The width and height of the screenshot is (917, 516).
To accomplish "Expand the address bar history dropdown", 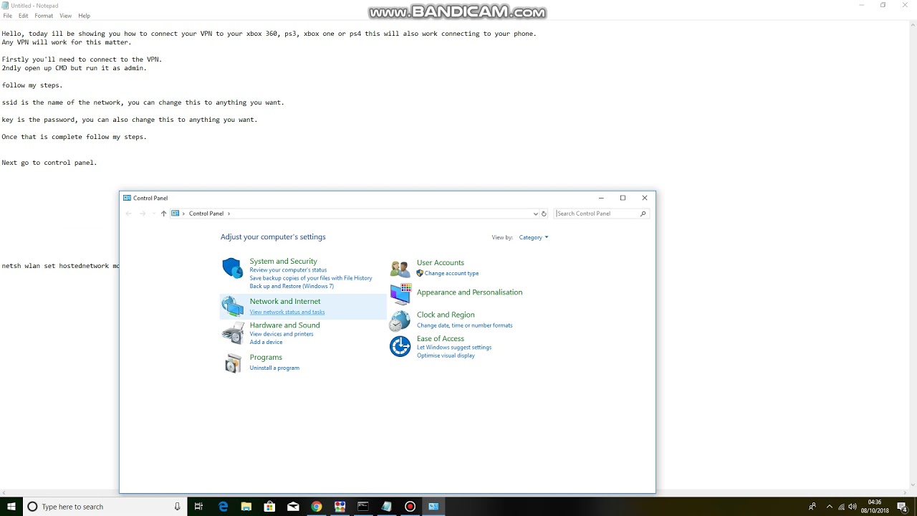I will (x=535, y=214).
